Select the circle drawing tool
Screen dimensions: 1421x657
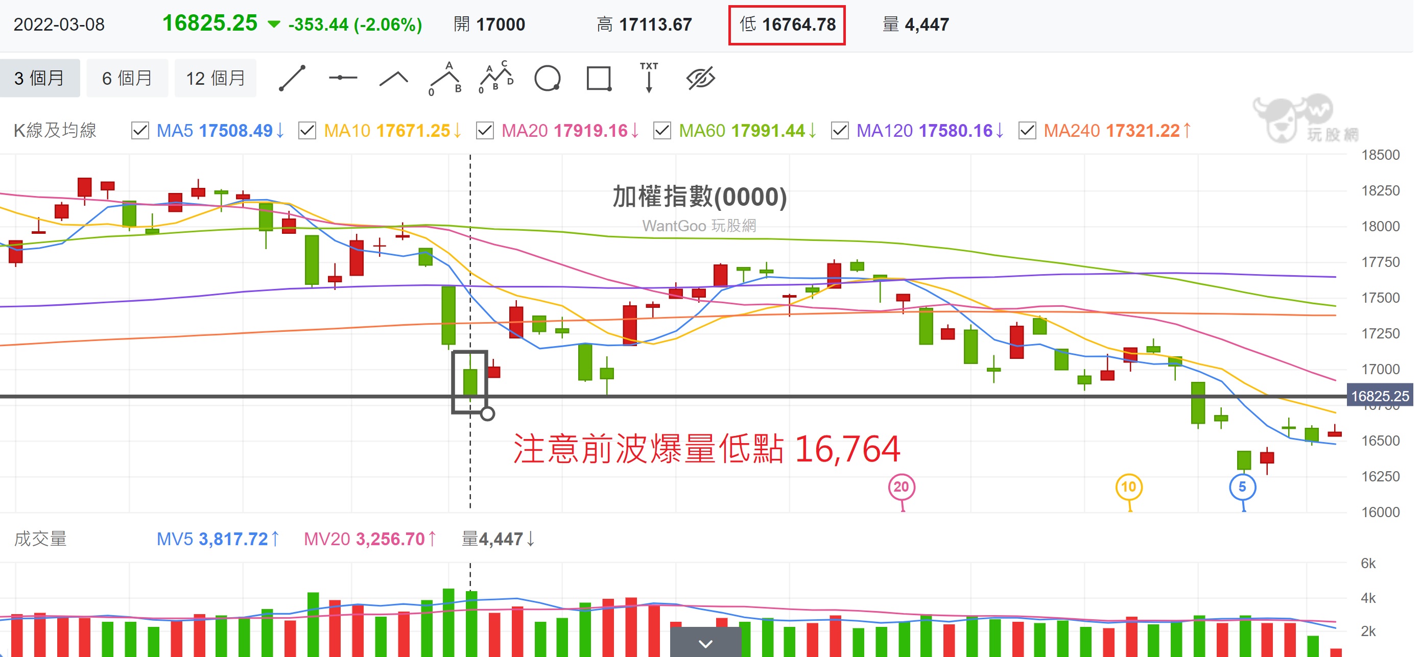click(548, 78)
